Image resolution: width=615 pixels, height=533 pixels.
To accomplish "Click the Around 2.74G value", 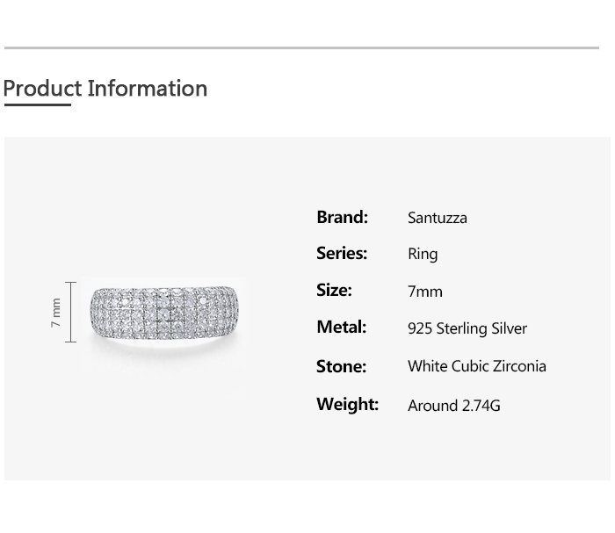I will (x=454, y=406).
